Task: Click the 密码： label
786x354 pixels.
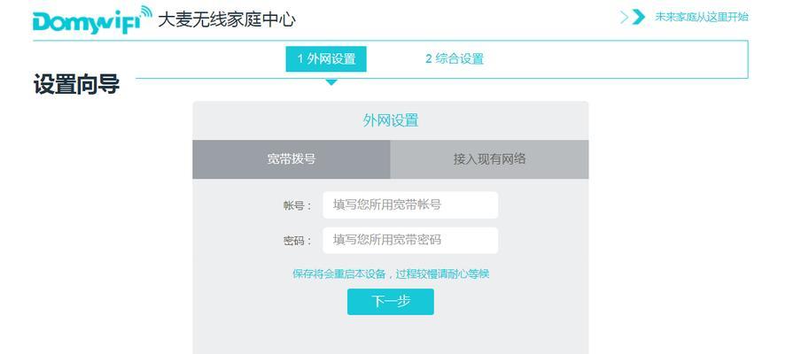Action: click(x=298, y=241)
